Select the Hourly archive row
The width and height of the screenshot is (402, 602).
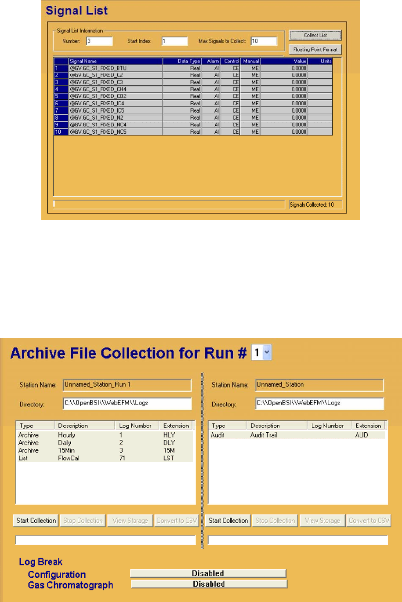click(x=105, y=435)
